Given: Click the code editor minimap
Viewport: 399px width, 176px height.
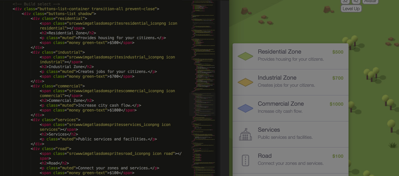Looking at the screenshot, I should [202, 88].
